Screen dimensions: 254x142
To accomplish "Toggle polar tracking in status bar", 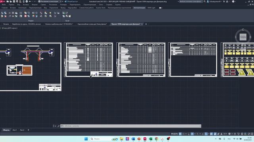I will pos(192,134).
